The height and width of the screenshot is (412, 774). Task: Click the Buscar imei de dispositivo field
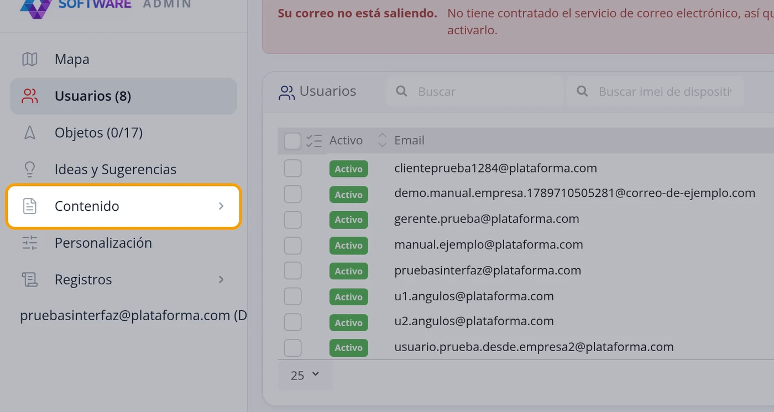(x=655, y=91)
